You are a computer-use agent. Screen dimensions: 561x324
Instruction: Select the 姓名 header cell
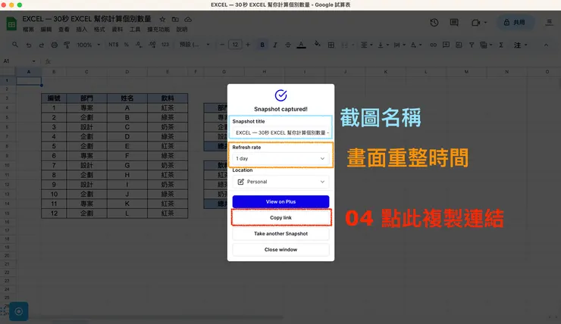point(127,98)
